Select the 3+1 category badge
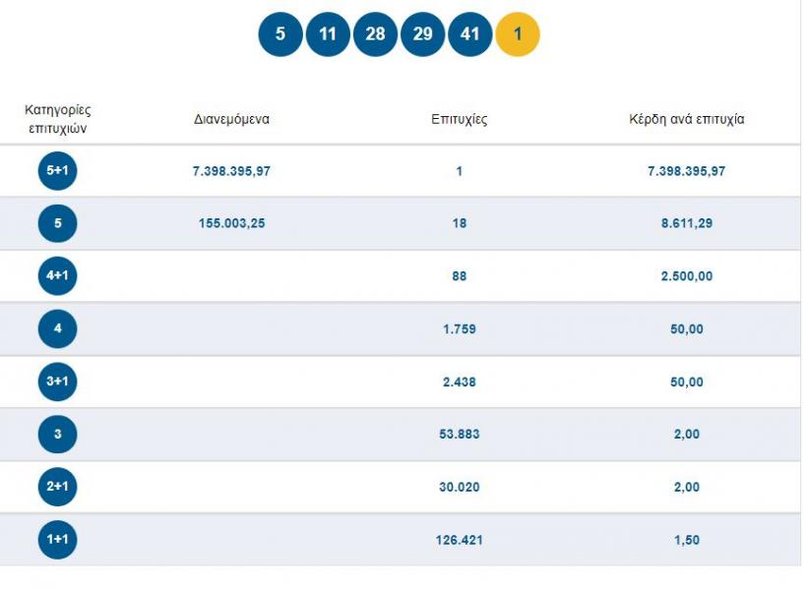 (57, 382)
